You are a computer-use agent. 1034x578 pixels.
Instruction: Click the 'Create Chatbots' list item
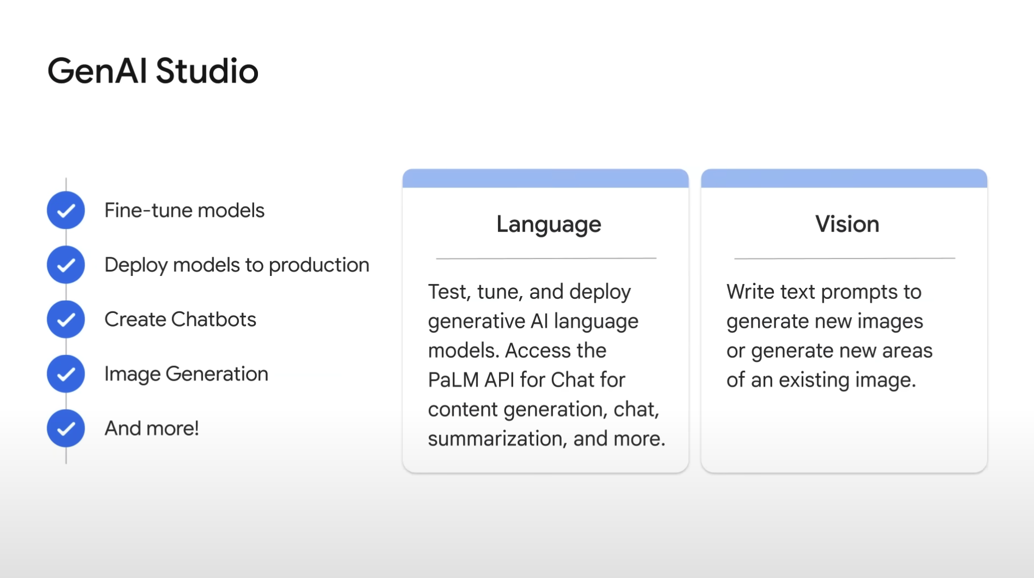coord(180,320)
